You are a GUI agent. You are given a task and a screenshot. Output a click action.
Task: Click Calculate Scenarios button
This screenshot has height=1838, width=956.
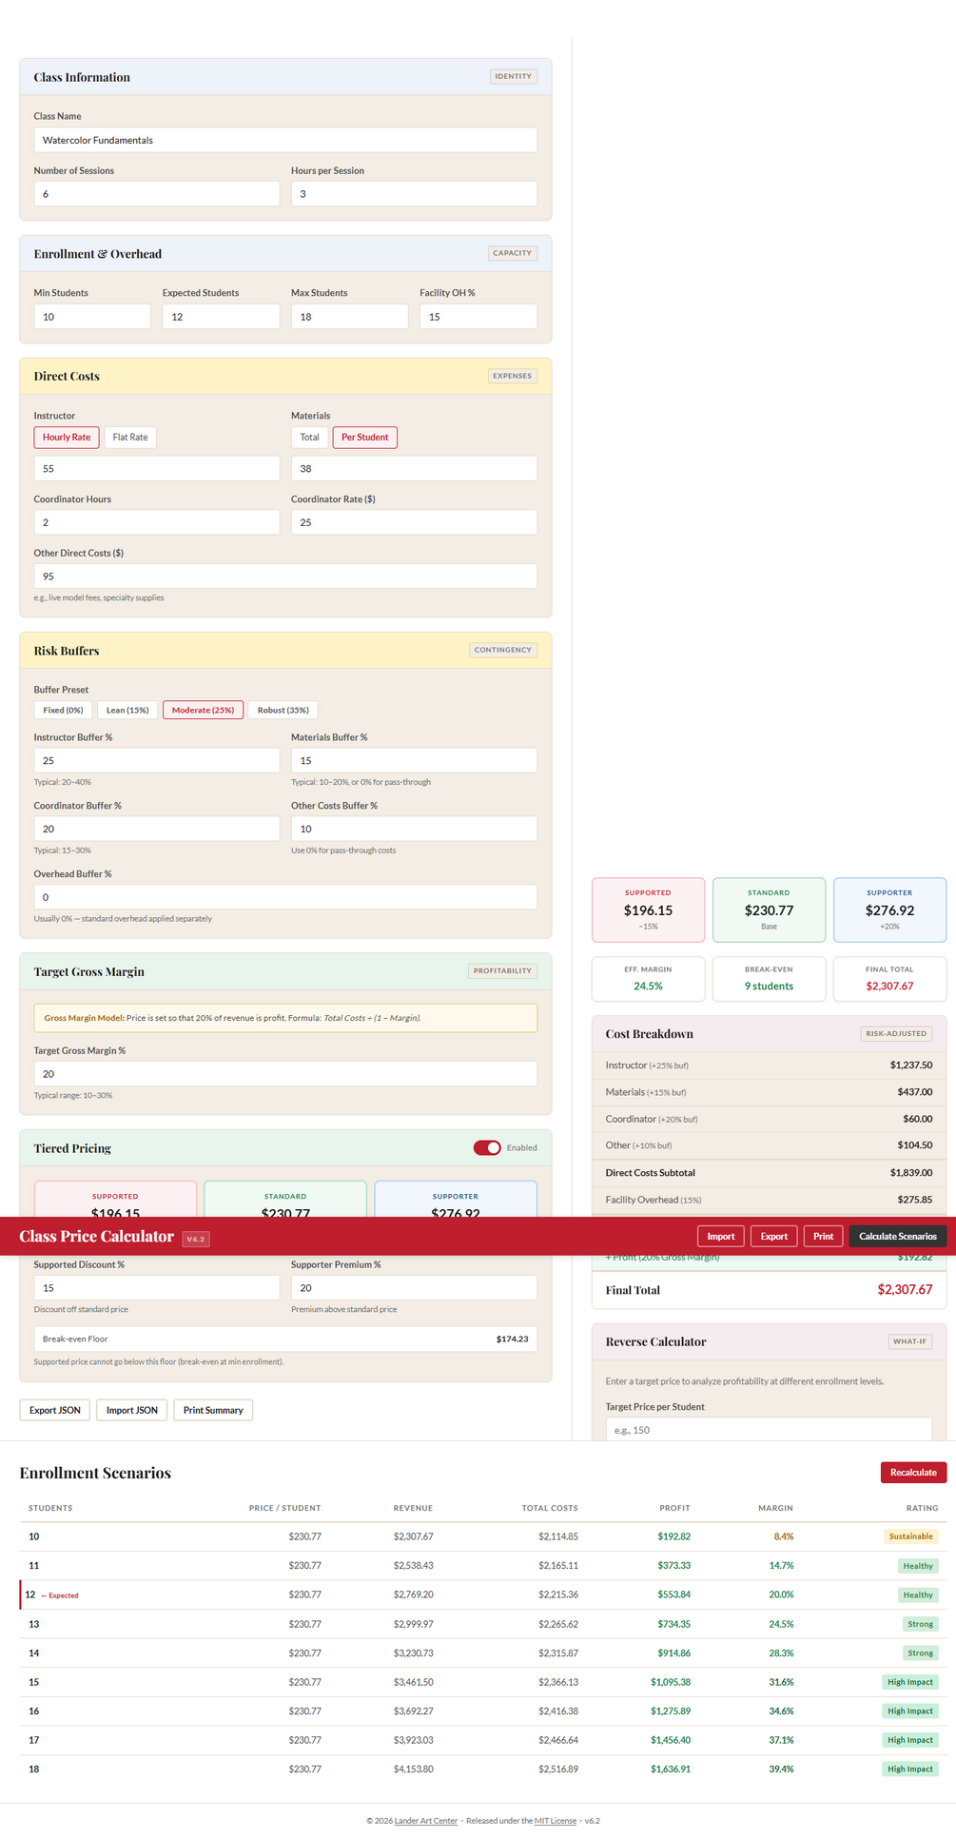(x=897, y=1237)
